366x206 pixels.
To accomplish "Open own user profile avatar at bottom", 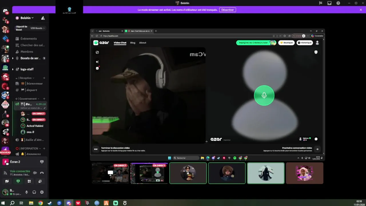I will 5,192.
